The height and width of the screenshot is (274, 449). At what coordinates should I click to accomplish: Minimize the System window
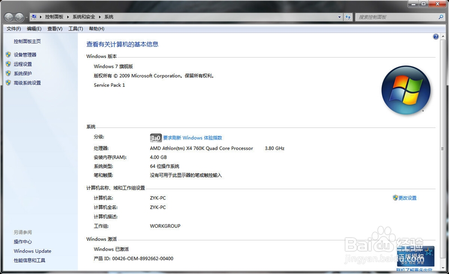click(x=413, y=4)
